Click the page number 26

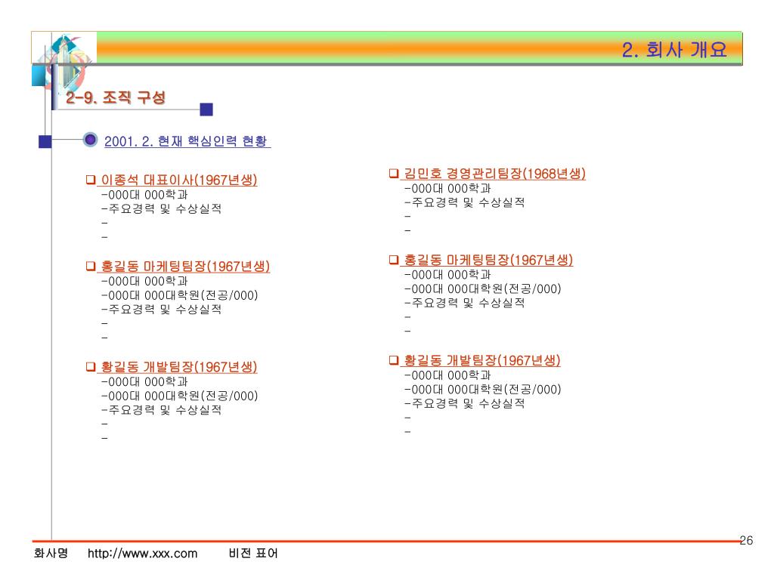(746, 541)
